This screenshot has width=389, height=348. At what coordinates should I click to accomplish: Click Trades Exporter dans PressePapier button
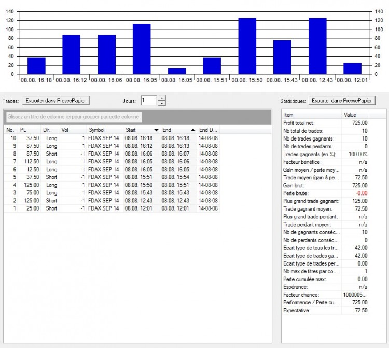[56, 101]
